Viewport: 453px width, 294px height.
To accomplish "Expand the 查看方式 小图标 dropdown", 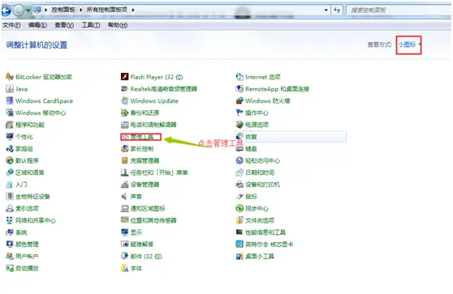I will (x=409, y=45).
